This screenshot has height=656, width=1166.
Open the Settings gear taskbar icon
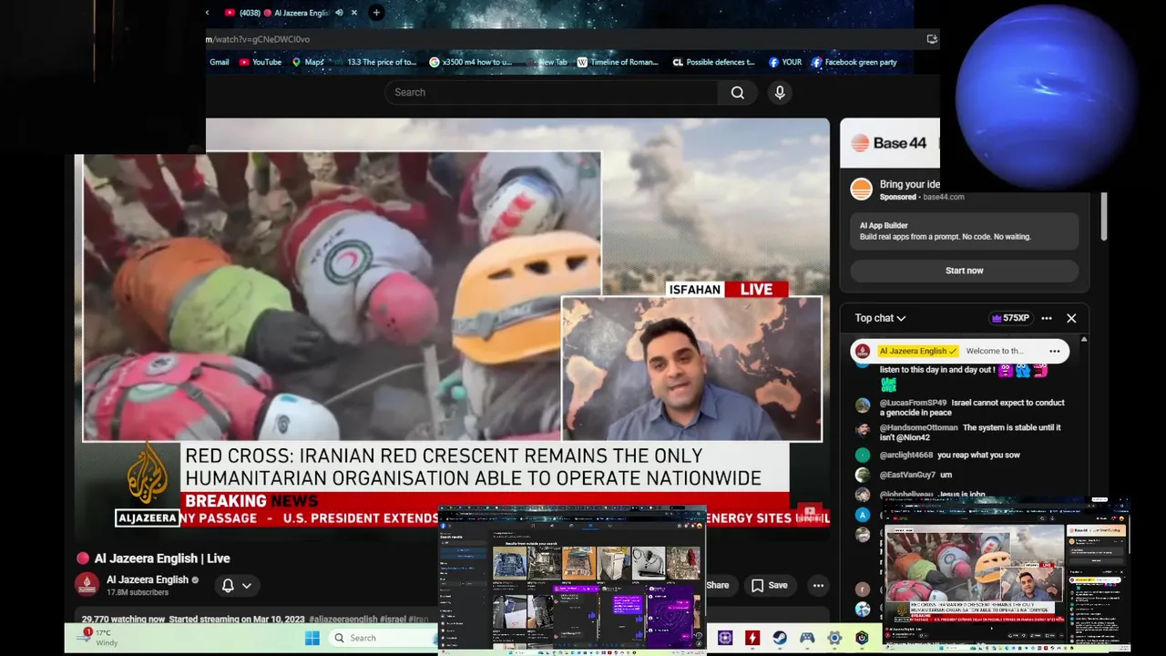point(834,639)
